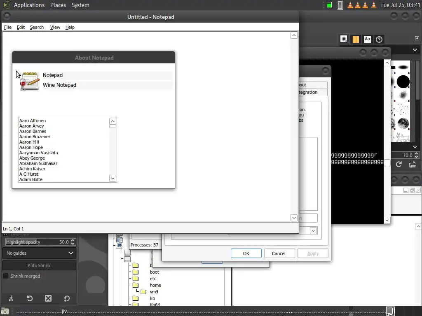
Task: Select the sparse dots brush
Action: pyautogui.click(x=402, y=109)
